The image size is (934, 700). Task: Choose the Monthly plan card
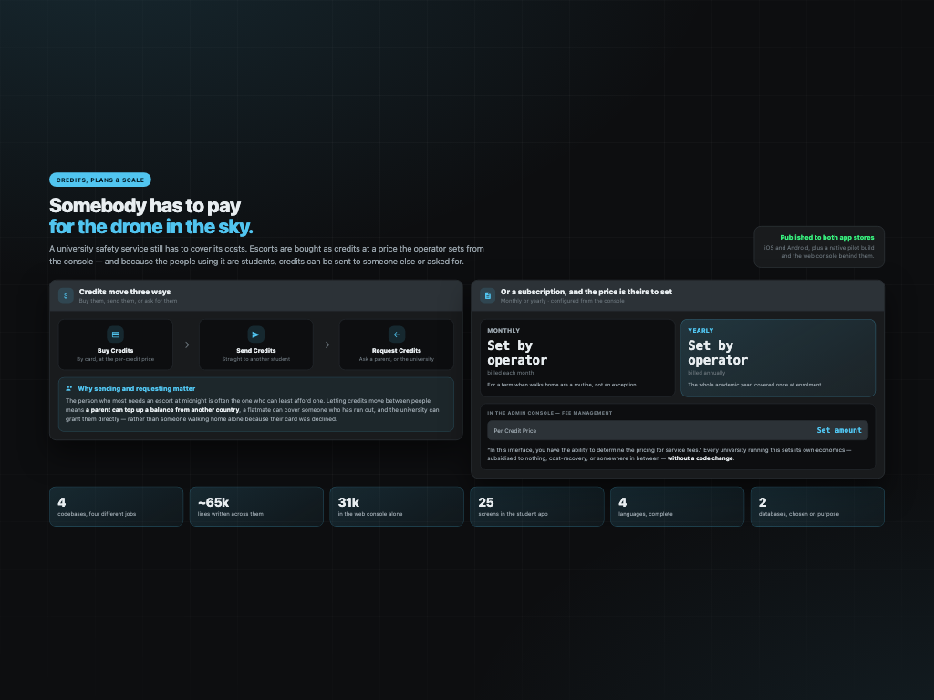click(x=577, y=357)
